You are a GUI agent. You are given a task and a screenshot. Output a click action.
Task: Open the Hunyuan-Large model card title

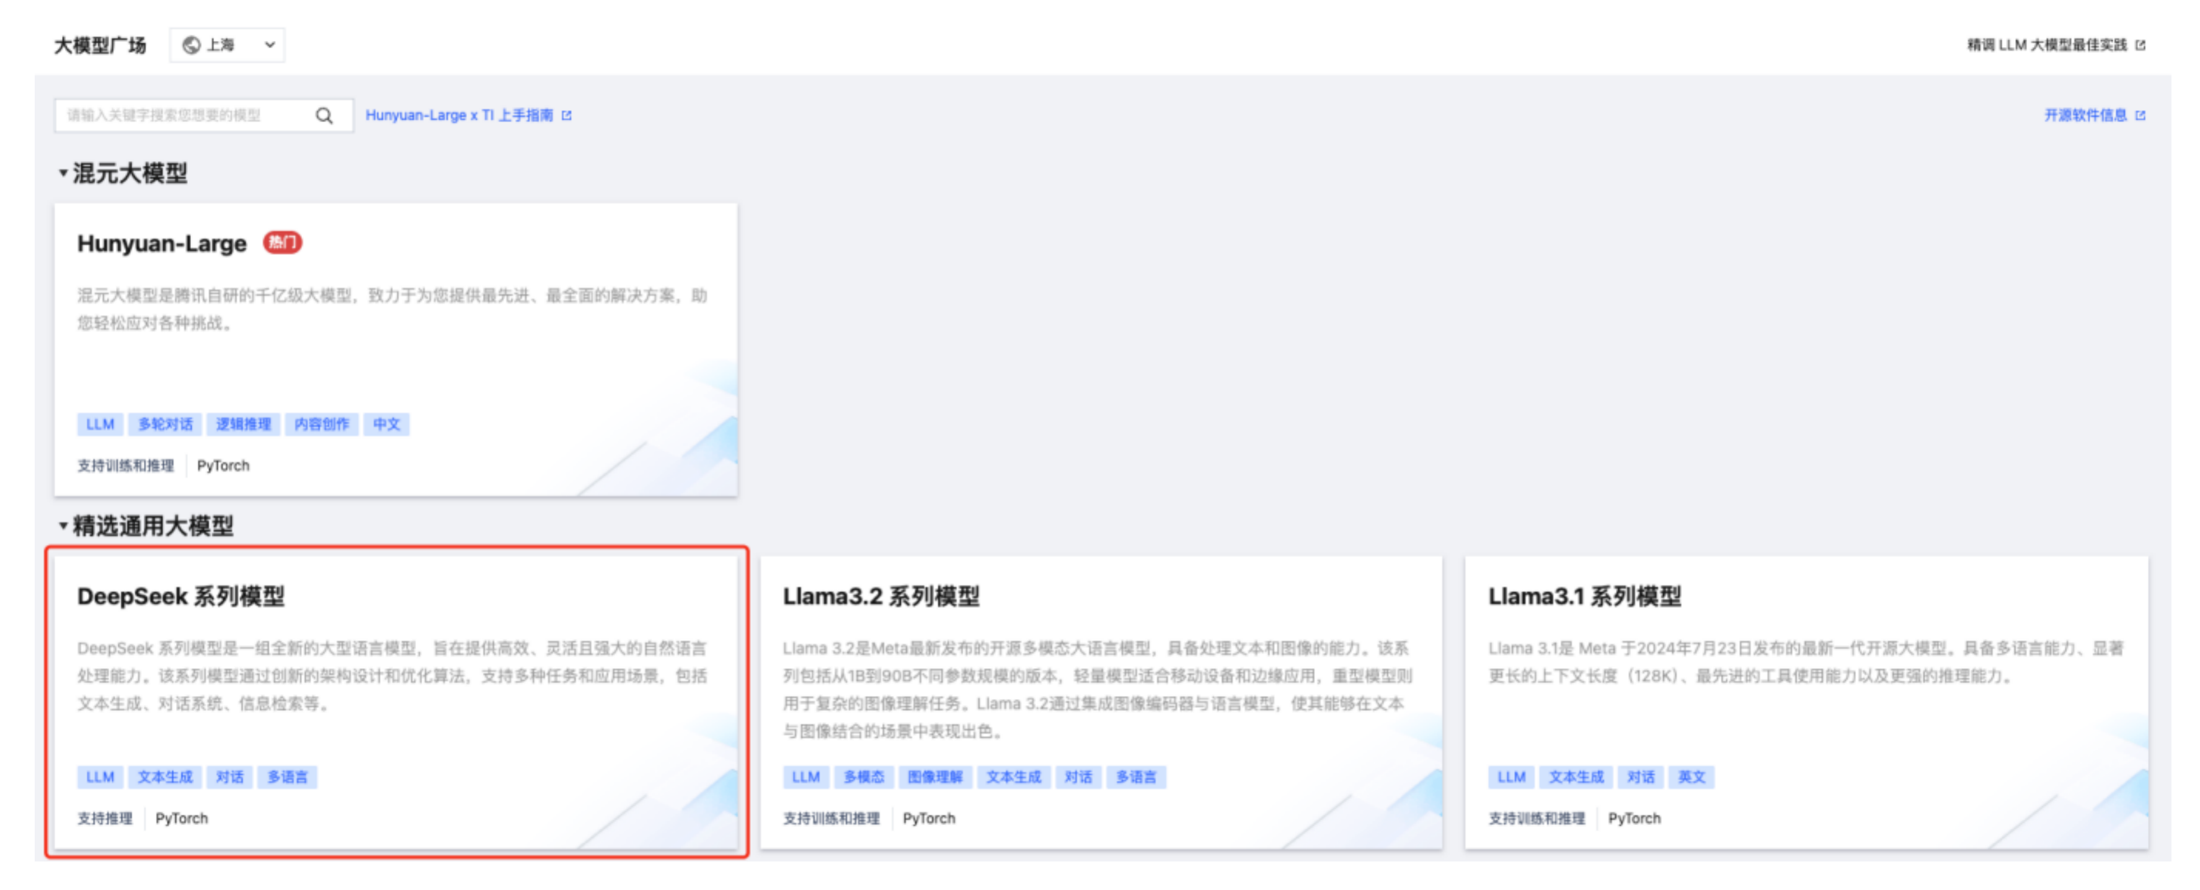(x=161, y=243)
